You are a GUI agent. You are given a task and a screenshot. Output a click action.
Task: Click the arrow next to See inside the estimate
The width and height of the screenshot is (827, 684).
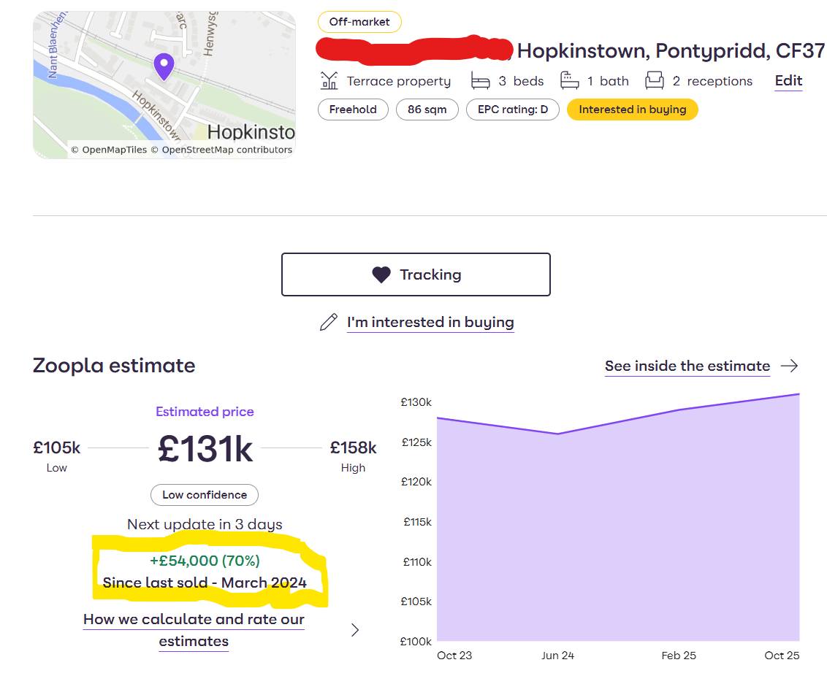pyautogui.click(x=789, y=366)
